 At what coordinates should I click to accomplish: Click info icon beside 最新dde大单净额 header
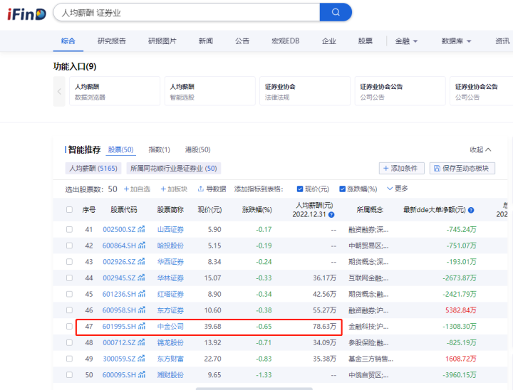[471, 211]
